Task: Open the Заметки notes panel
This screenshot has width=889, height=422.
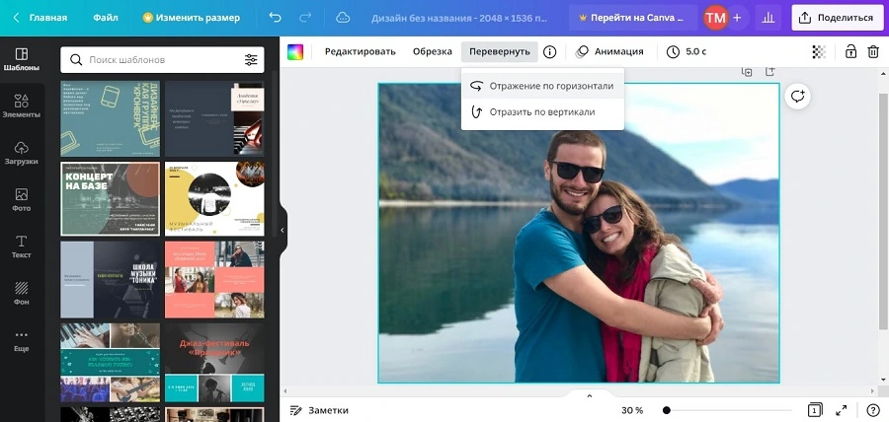Action: 319,411
